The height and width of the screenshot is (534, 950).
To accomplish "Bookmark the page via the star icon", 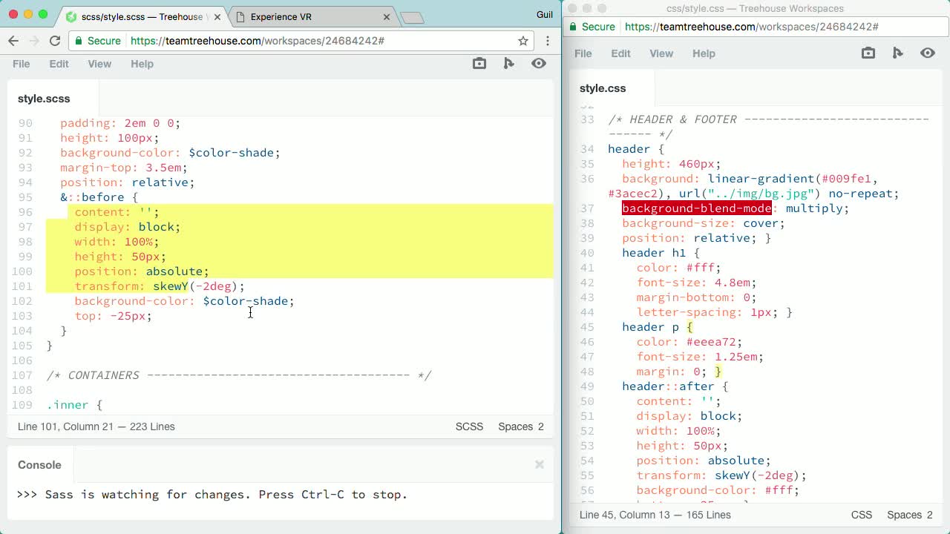I will pos(522,41).
